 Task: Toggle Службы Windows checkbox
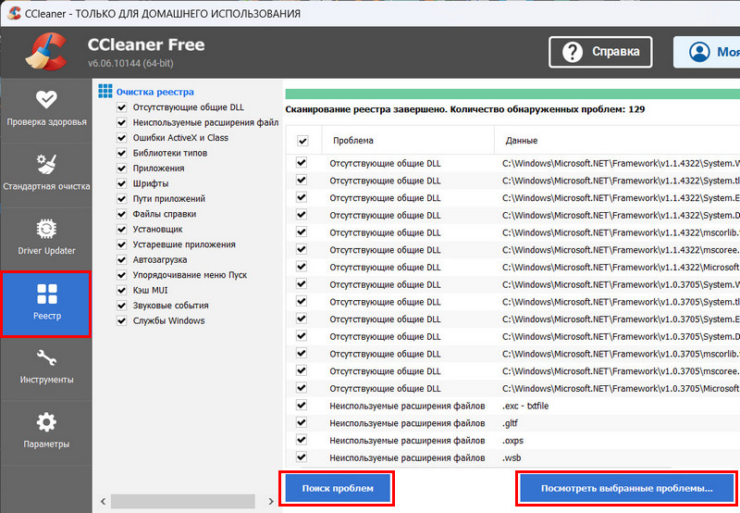click(x=122, y=320)
